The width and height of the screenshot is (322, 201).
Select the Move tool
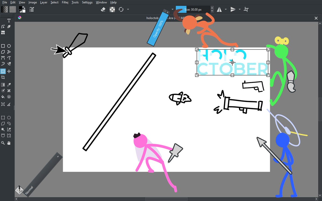pos(9,71)
